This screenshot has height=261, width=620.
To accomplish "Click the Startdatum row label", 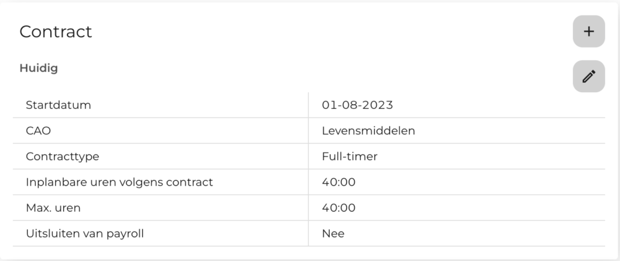I will (x=58, y=105).
